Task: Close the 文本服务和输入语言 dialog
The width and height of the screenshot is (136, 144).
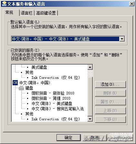Action: [x=132, y=4]
